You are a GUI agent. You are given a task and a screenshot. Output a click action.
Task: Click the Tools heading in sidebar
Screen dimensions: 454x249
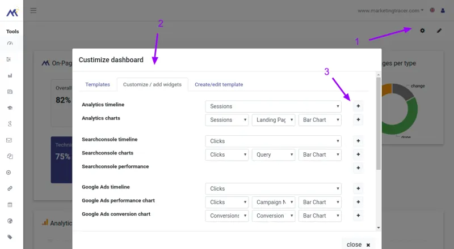(12, 32)
